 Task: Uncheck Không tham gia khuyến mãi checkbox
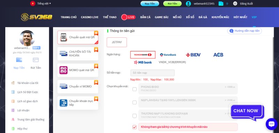[135, 127]
